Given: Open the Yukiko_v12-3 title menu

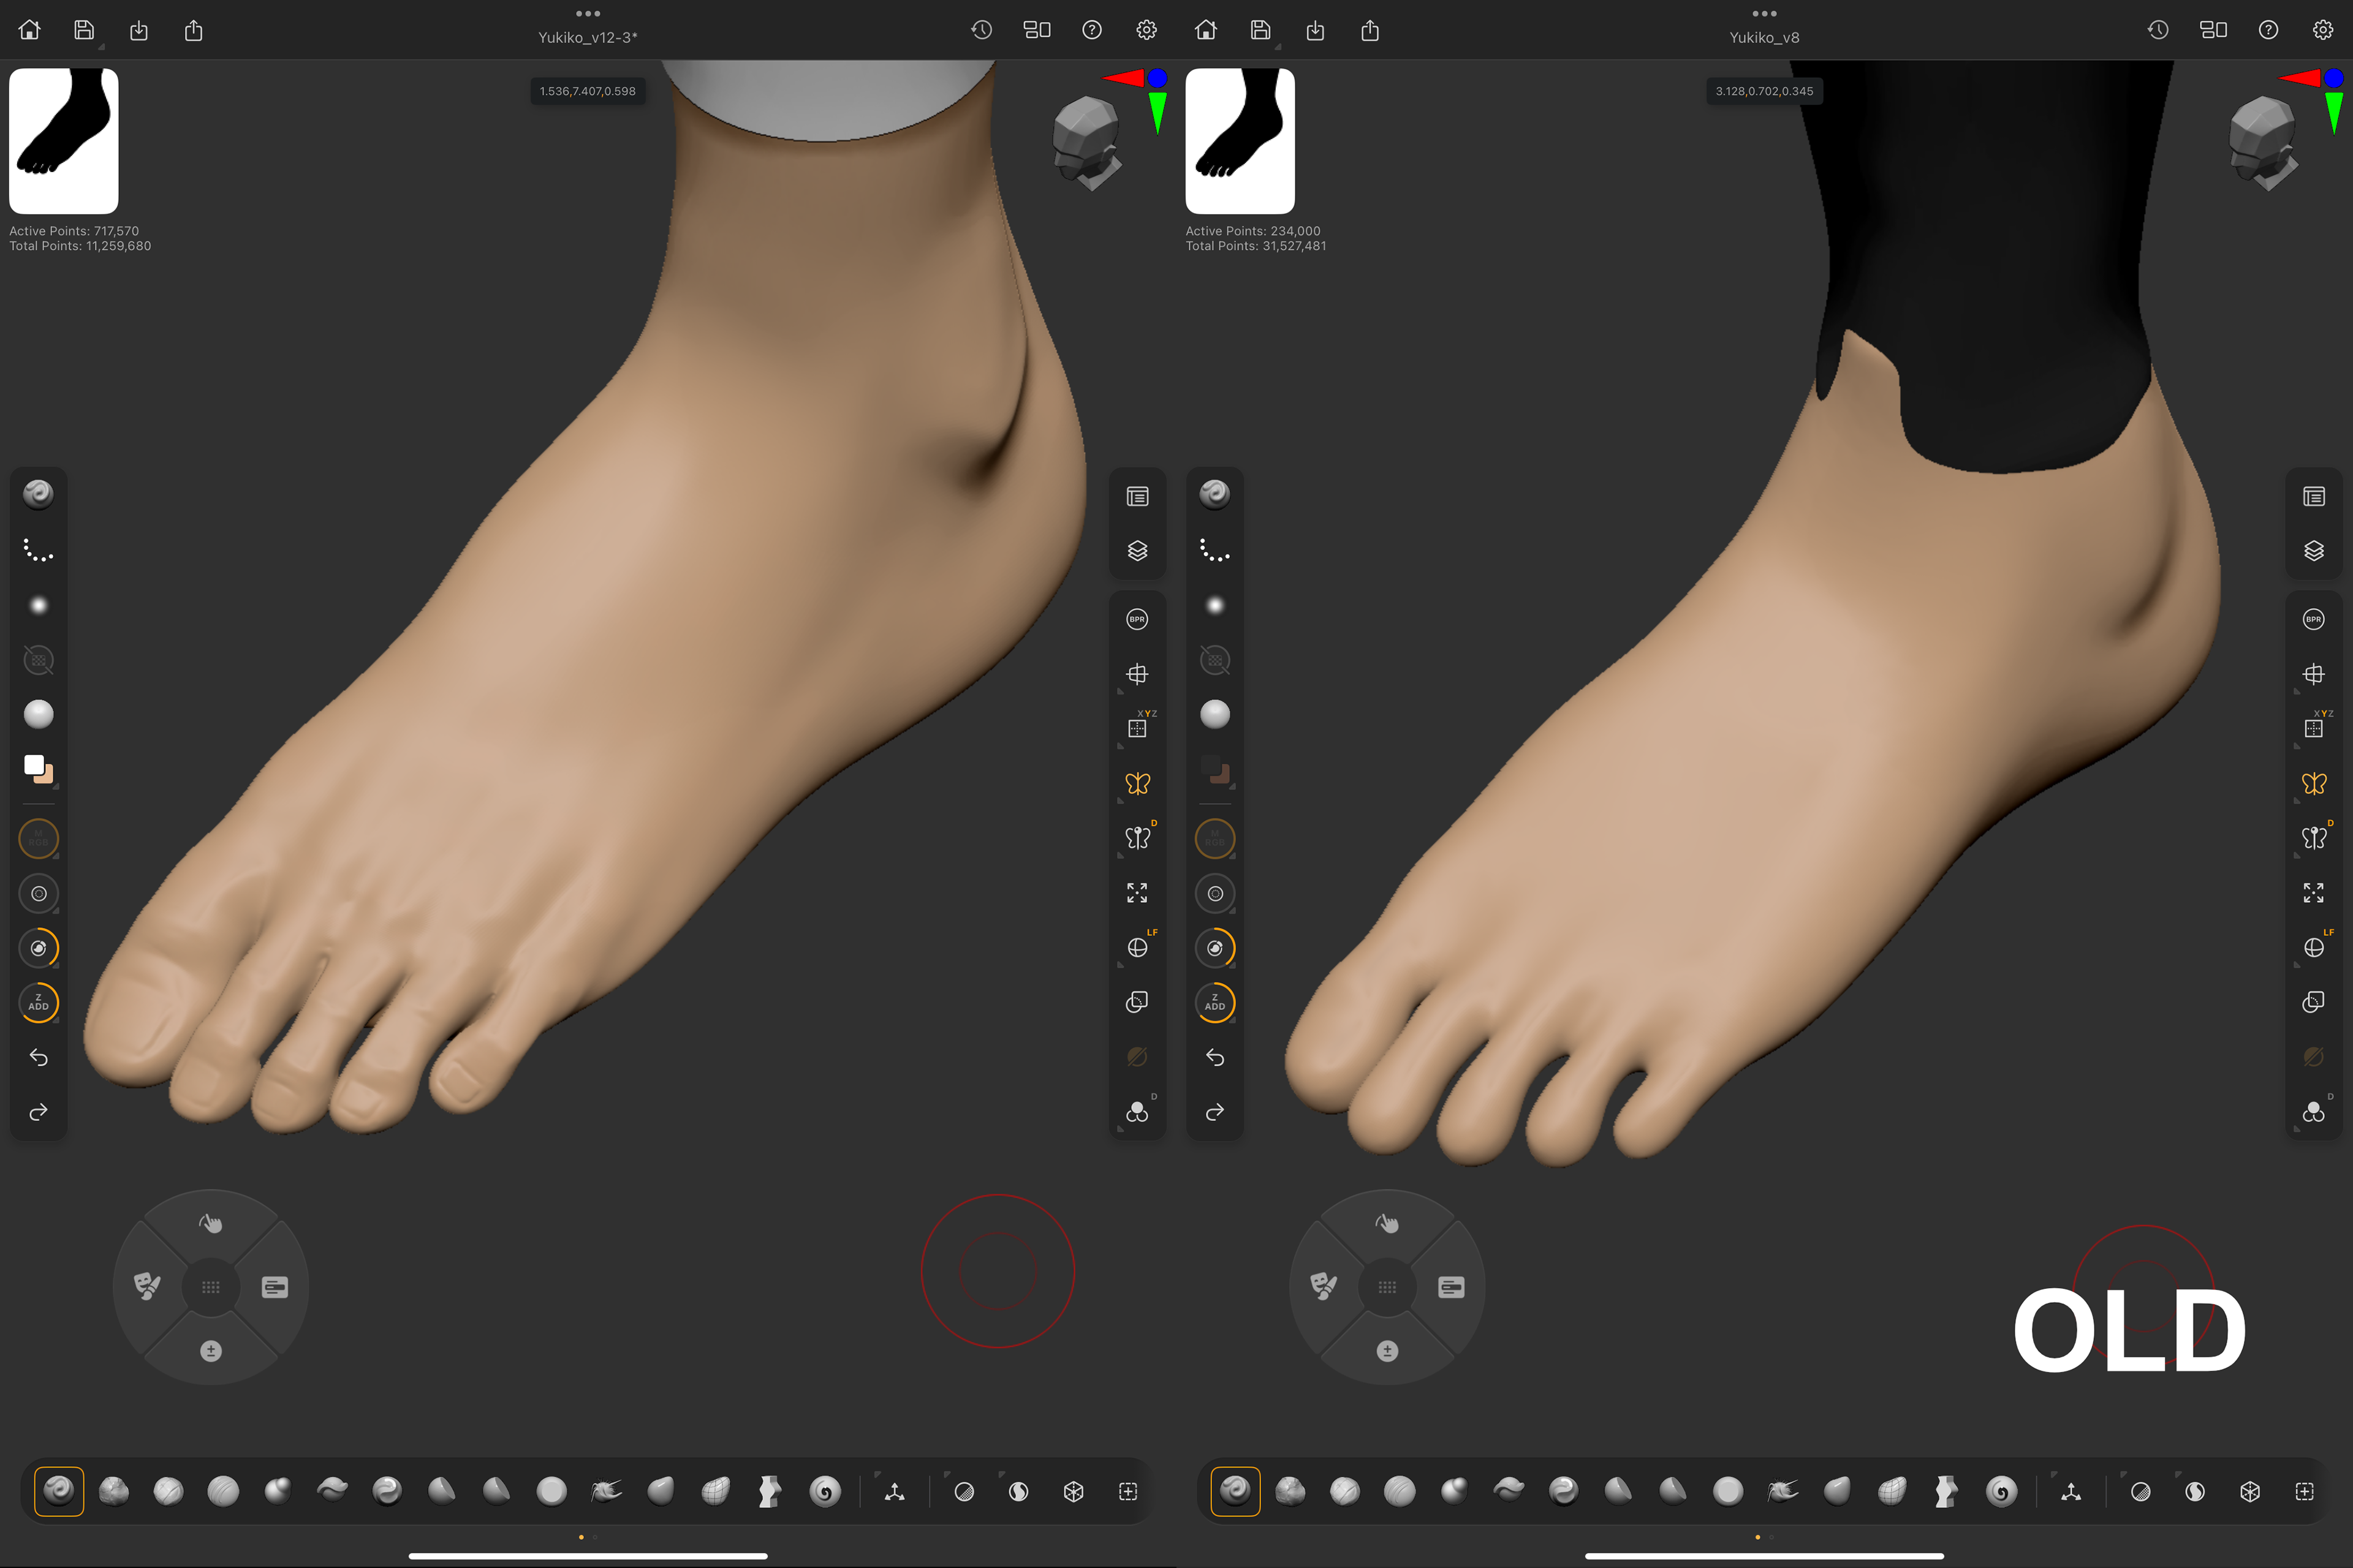Looking at the screenshot, I should click(x=587, y=37).
